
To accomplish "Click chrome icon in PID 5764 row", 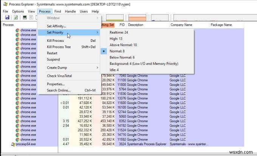I will coord(17,90).
